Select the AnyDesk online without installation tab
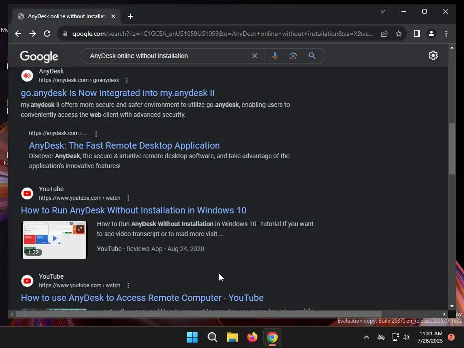The width and height of the screenshot is (464, 348). point(66,16)
